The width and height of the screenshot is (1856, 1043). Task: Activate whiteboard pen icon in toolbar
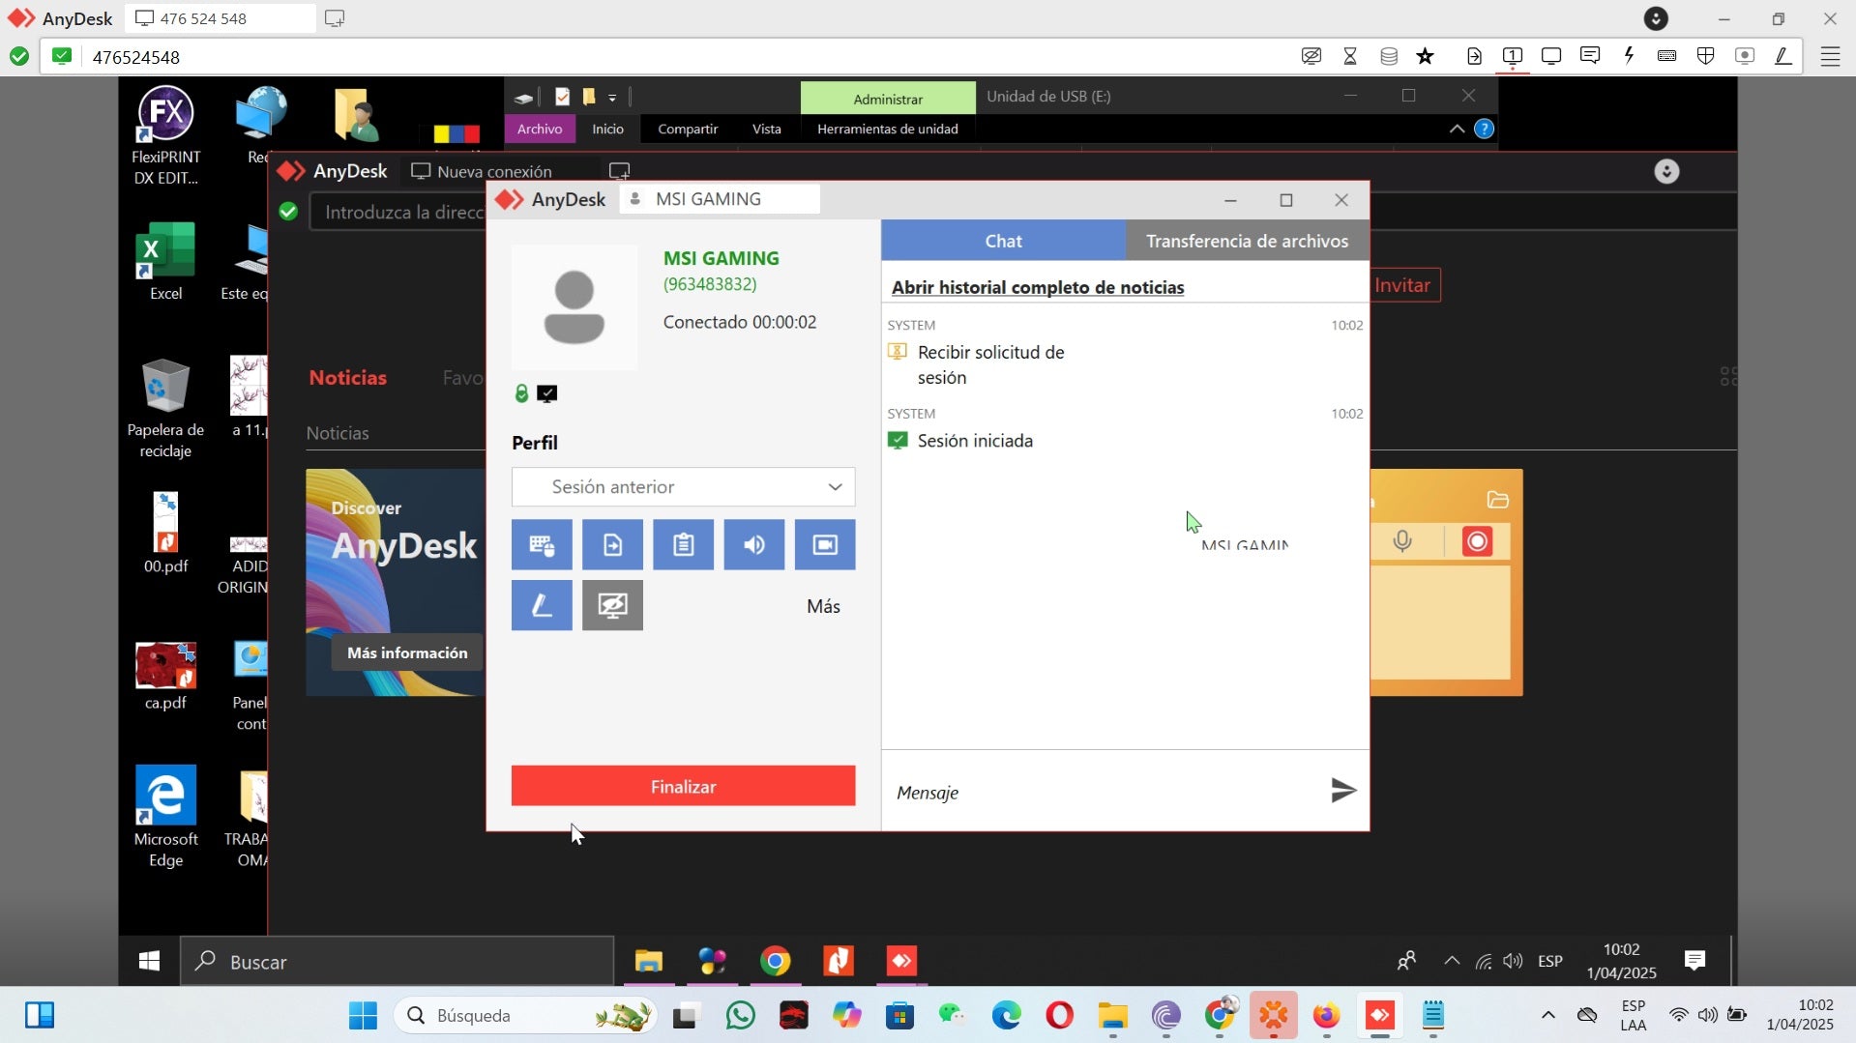(x=1783, y=56)
